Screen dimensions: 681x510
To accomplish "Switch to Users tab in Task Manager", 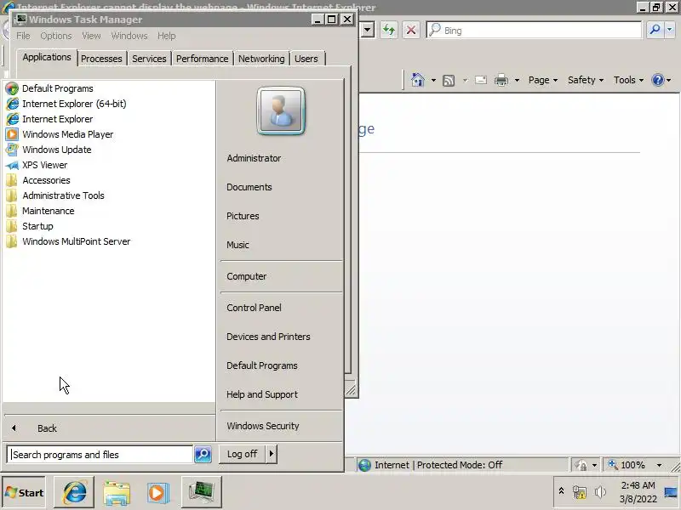I will tap(306, 59).
